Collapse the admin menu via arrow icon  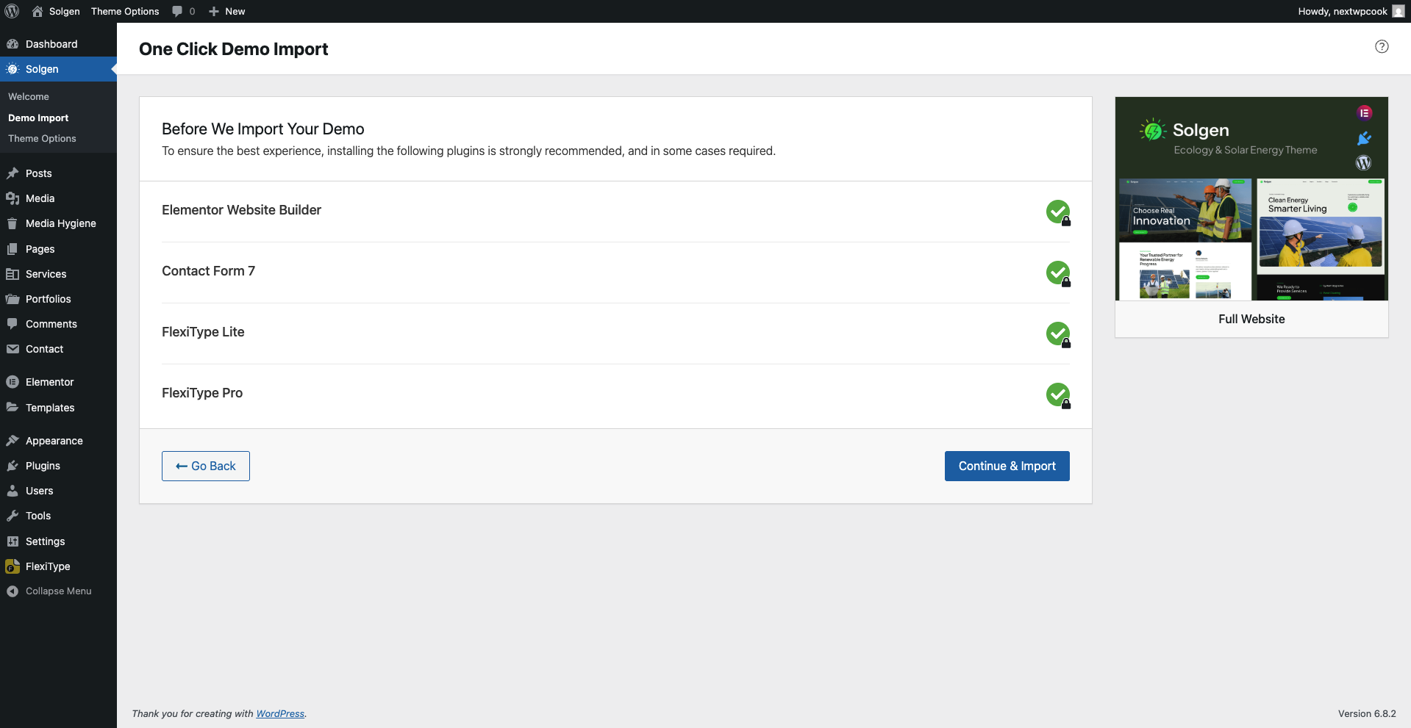tap(12, 591)
